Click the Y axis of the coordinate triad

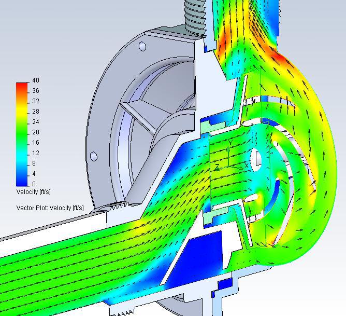click(229, 143)
